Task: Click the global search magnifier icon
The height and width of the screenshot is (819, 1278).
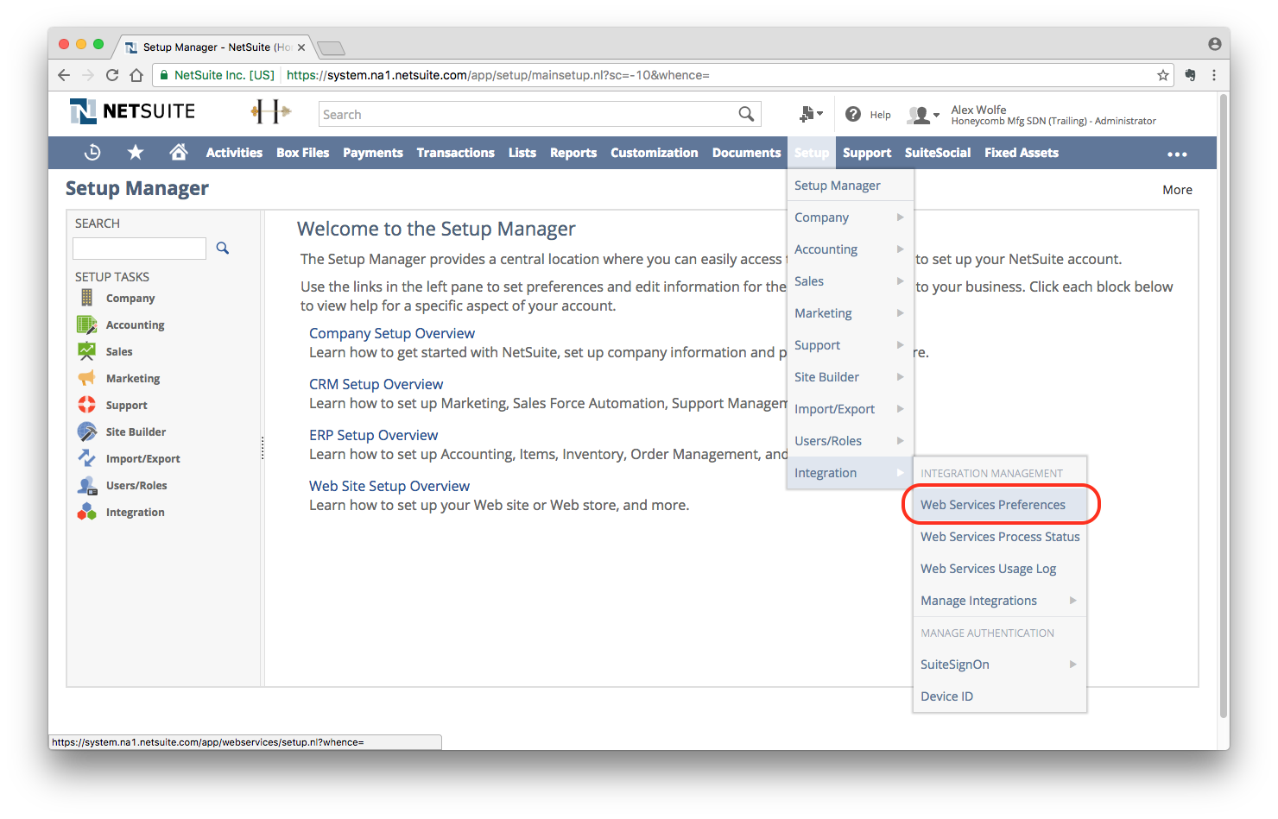Action: pos(747,114)
